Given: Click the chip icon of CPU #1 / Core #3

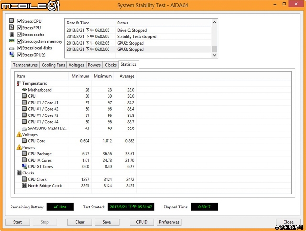Looking at the screenshot, I should coord(24,115).
